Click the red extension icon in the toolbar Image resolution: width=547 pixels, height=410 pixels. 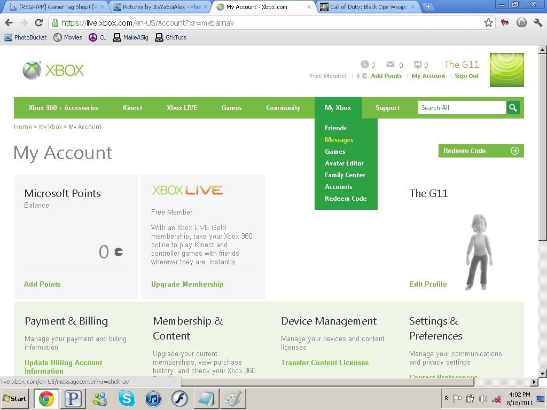point(504,23)
